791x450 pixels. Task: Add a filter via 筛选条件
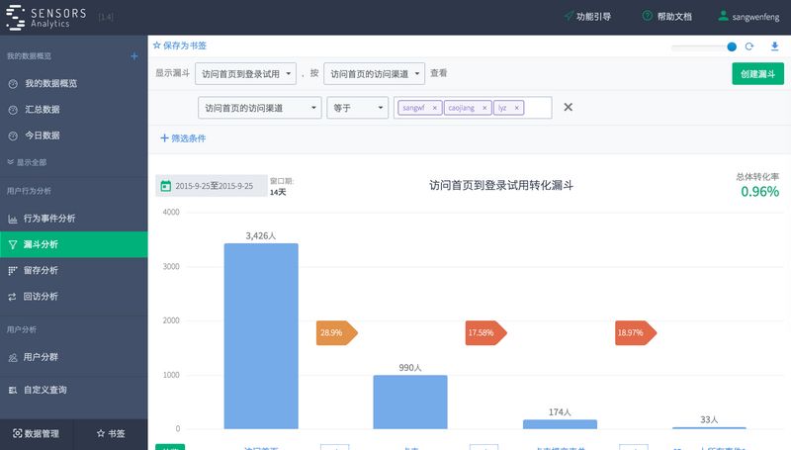tap(183, 138)
